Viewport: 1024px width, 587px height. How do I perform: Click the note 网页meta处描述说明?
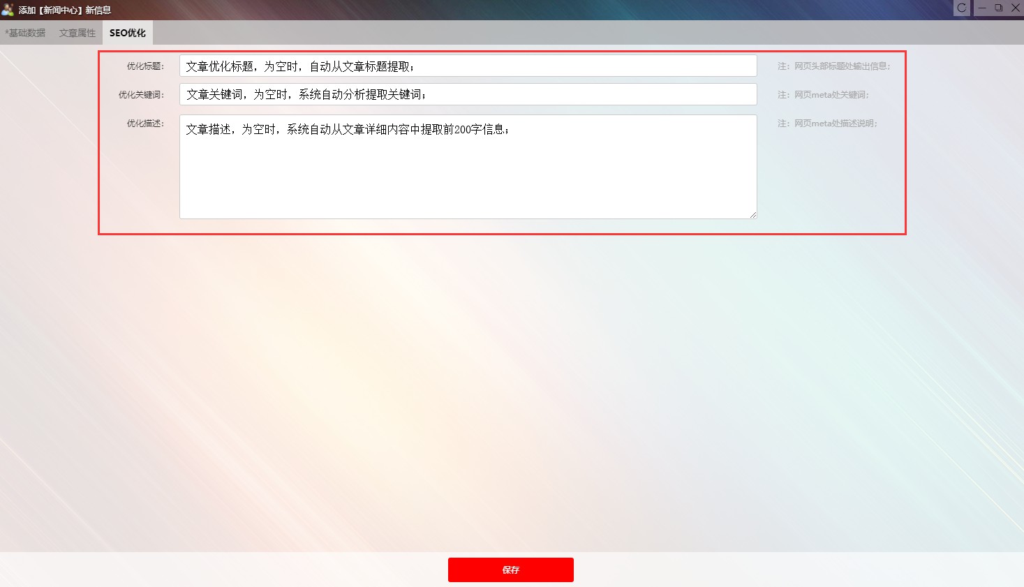[827, 124]
